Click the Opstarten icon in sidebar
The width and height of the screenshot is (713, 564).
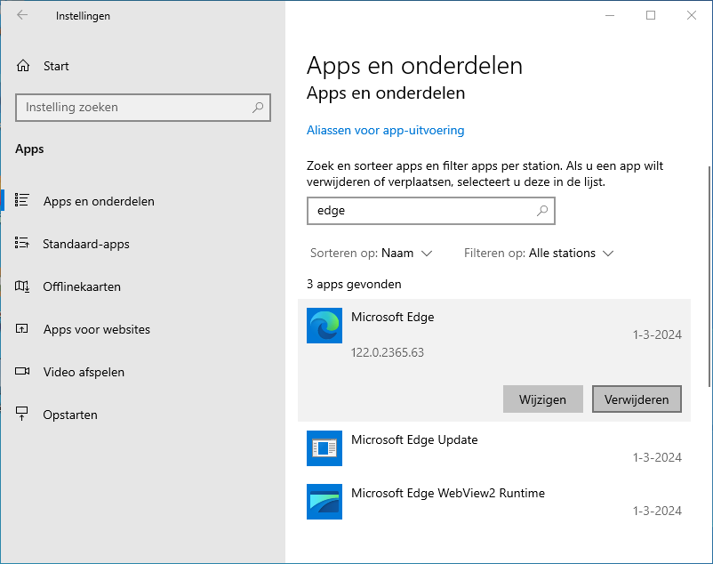click(23, 415)
